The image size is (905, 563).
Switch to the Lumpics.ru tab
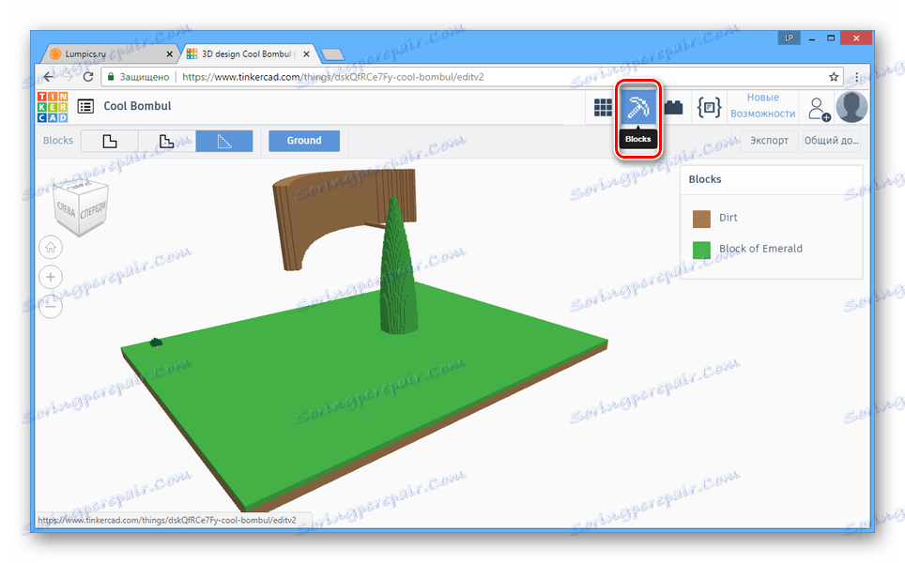click(x=110, y=53)
